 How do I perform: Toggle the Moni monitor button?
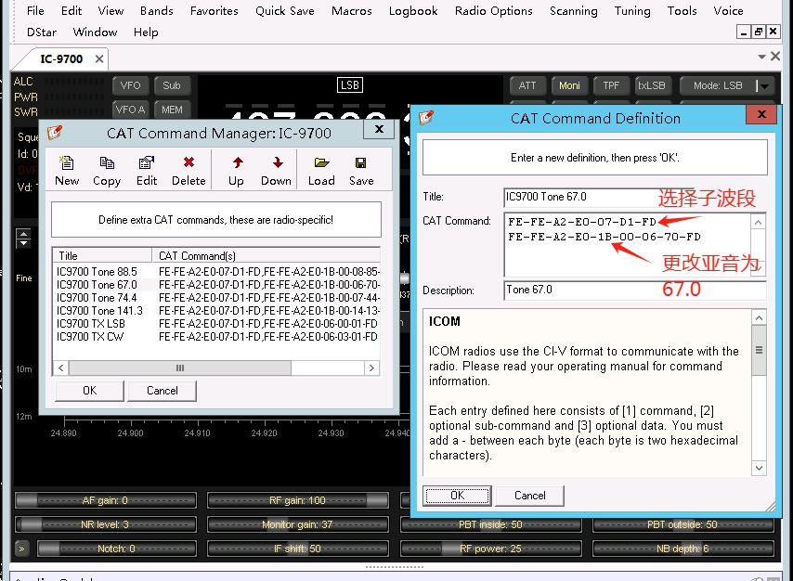(569, 85)
